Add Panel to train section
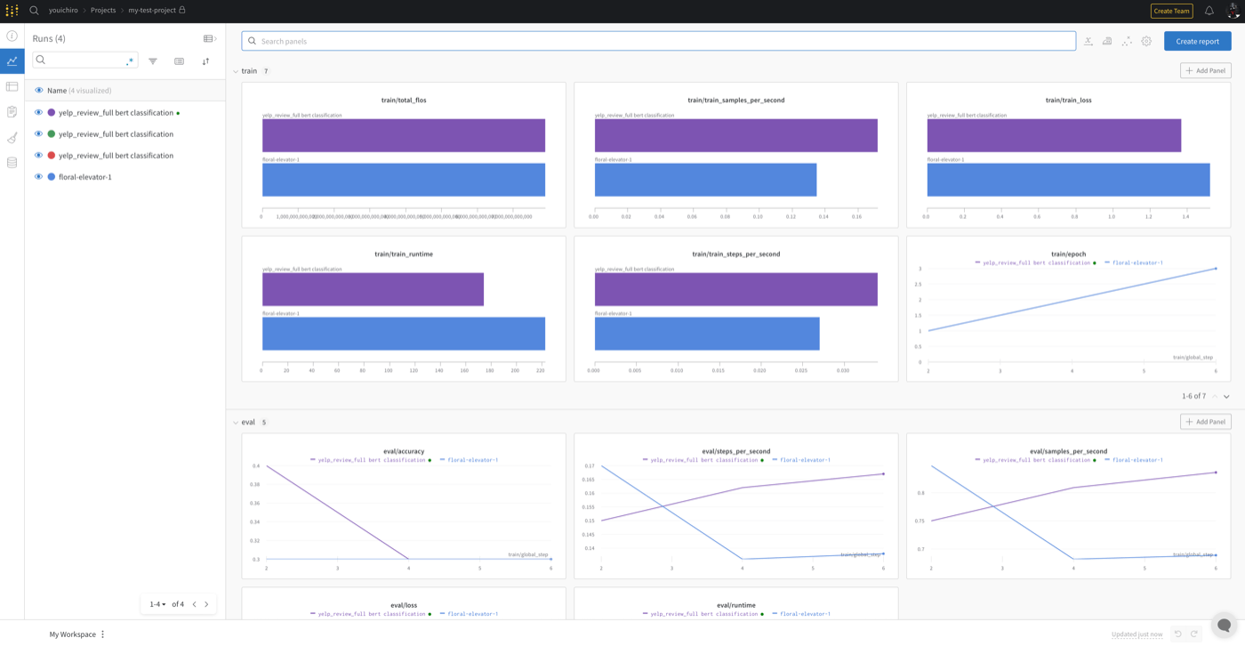The image size is (1245, 646). (x=1206, y=70)
